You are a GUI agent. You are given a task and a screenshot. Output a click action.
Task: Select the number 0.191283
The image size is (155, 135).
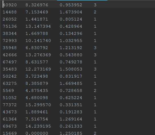pos(71,112)
